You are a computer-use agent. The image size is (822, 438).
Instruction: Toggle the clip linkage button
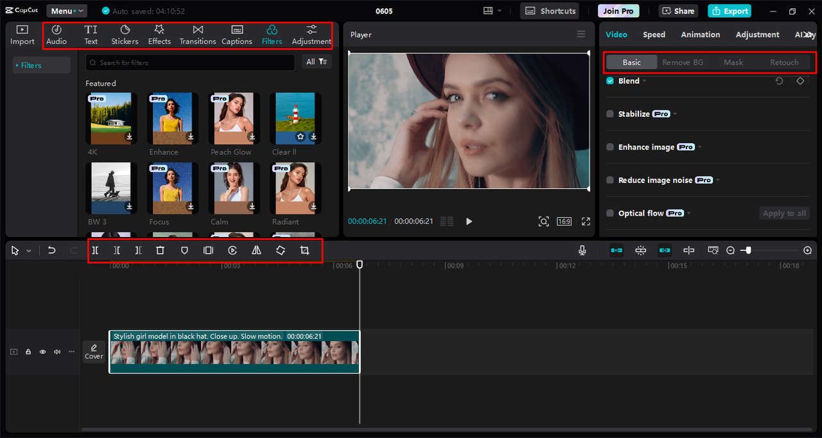[665, 250]
